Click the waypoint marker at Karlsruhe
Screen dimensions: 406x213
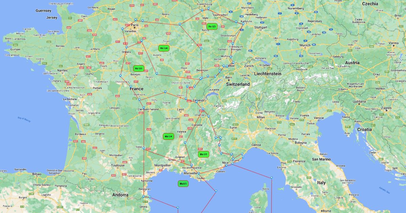(x=243, y=23)
